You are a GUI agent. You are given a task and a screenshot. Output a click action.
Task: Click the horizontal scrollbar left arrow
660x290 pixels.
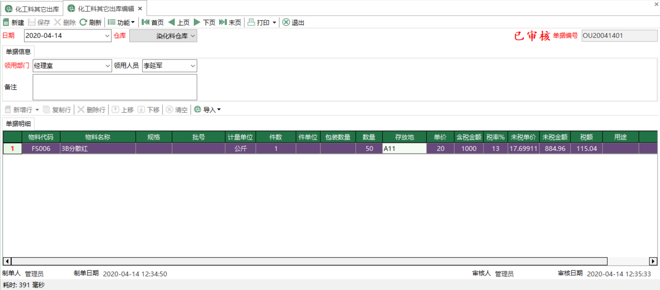click(7, 261)
